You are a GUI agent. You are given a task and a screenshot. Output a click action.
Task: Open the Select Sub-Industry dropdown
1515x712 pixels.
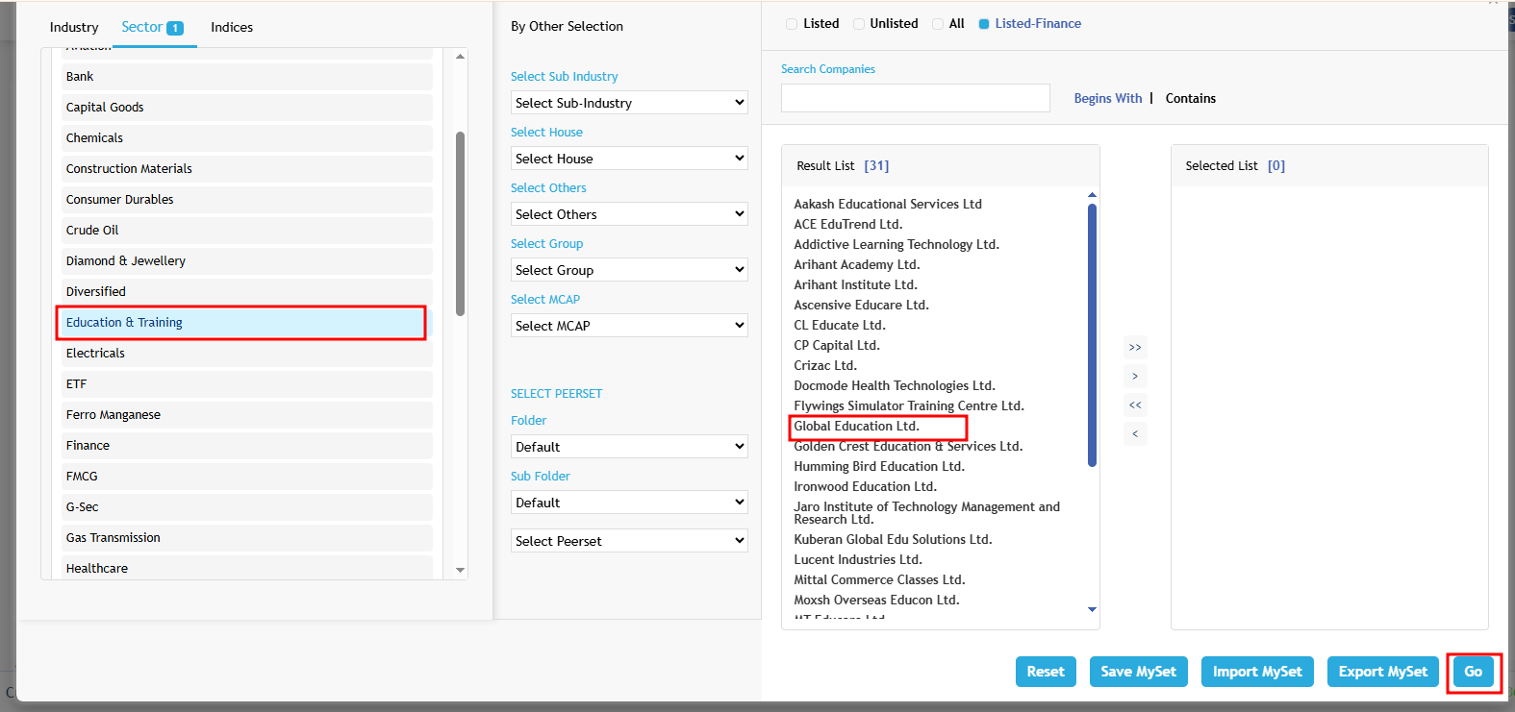pos(629,103)
